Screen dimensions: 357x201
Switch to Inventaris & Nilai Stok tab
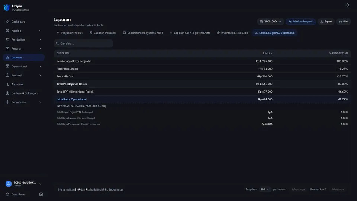click(232, 33)
